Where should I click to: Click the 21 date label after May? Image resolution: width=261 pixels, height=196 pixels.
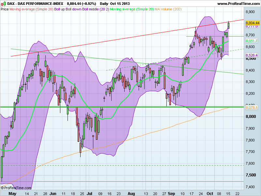tap(36, 193)
